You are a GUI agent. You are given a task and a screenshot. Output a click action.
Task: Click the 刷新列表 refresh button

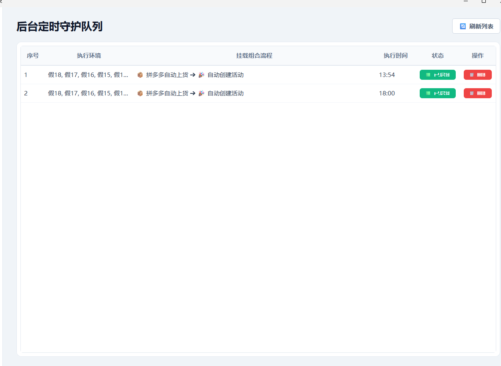[476, 26]
